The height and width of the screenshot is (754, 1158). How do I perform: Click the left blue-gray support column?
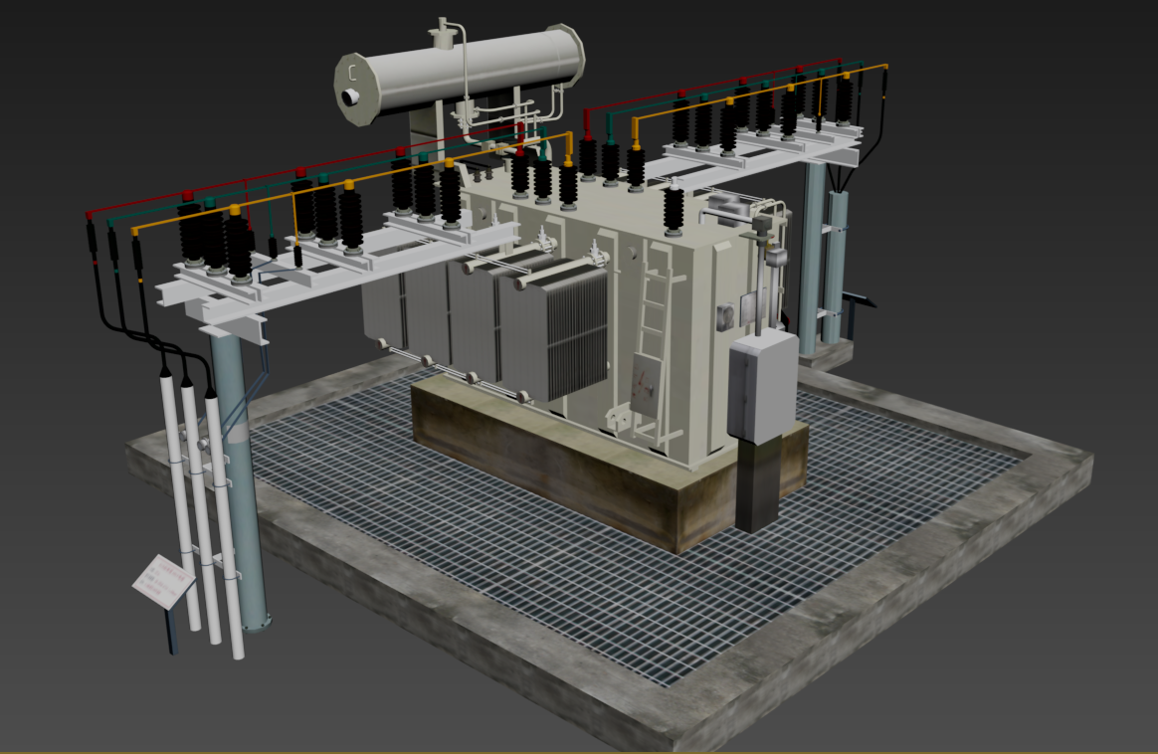coord(242,477)
